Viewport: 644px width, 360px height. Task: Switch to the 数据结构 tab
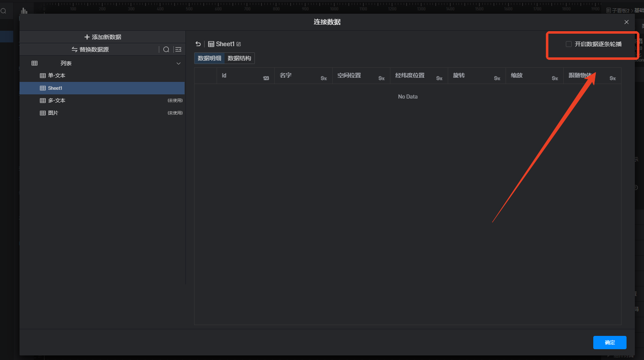tap(239, 58)
